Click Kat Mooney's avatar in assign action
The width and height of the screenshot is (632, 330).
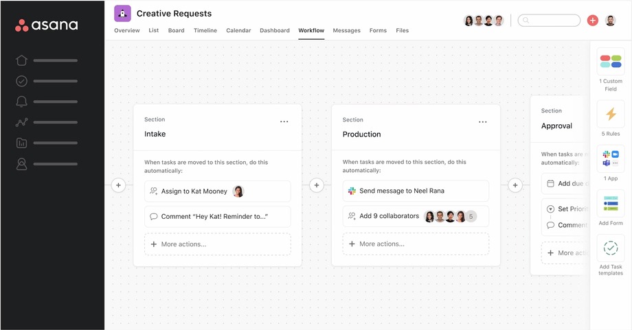coord(238,191)
